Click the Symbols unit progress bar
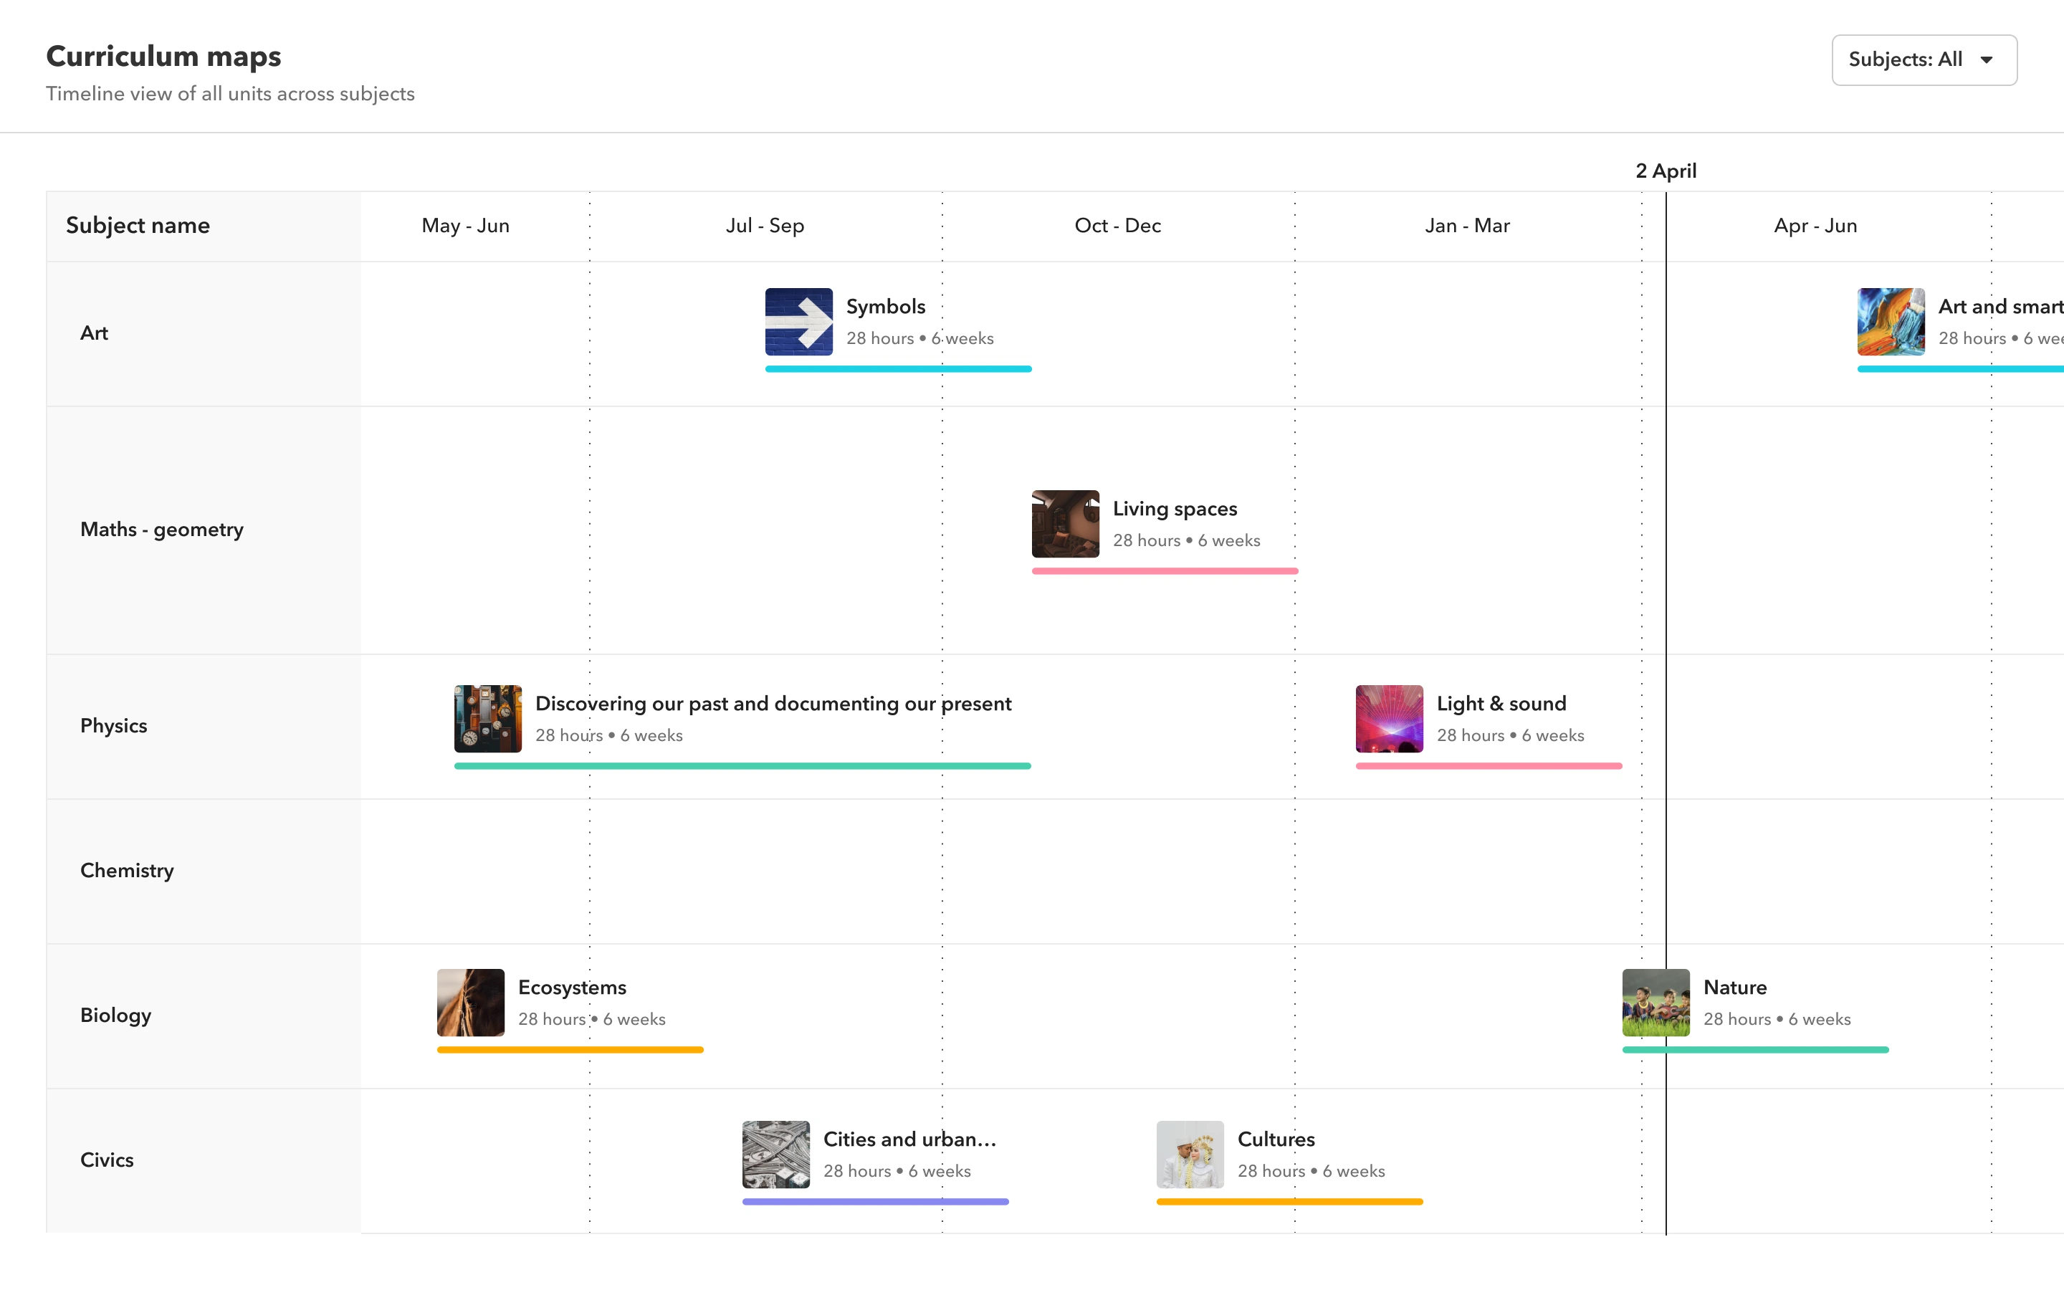This screenshot has height=1290, width=2064. tap(899, 368)
